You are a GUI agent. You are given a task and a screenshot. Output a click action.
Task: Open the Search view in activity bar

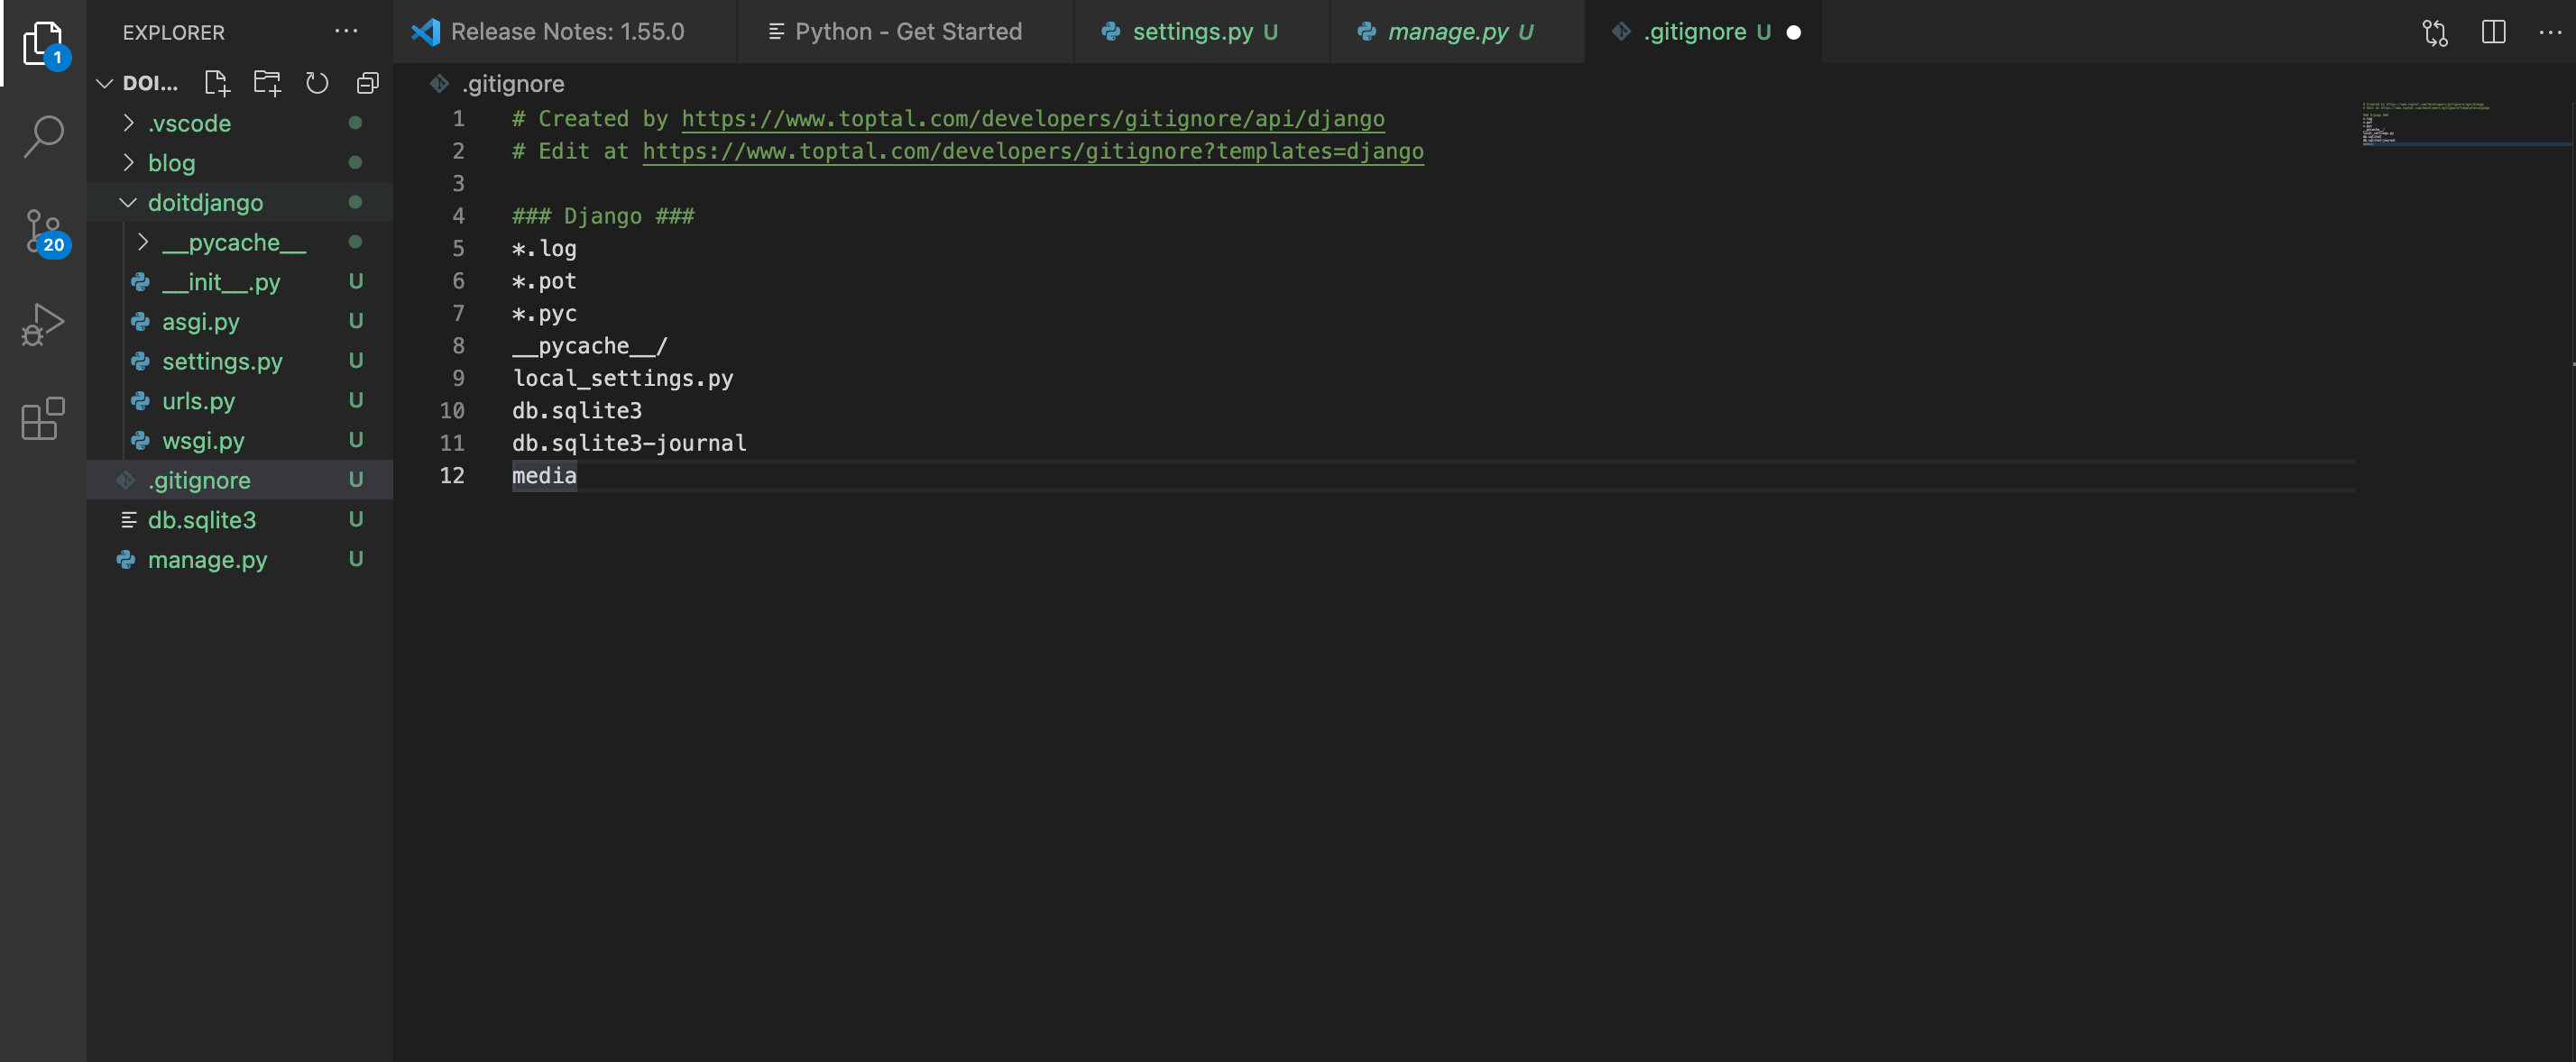tap(43, 137)
